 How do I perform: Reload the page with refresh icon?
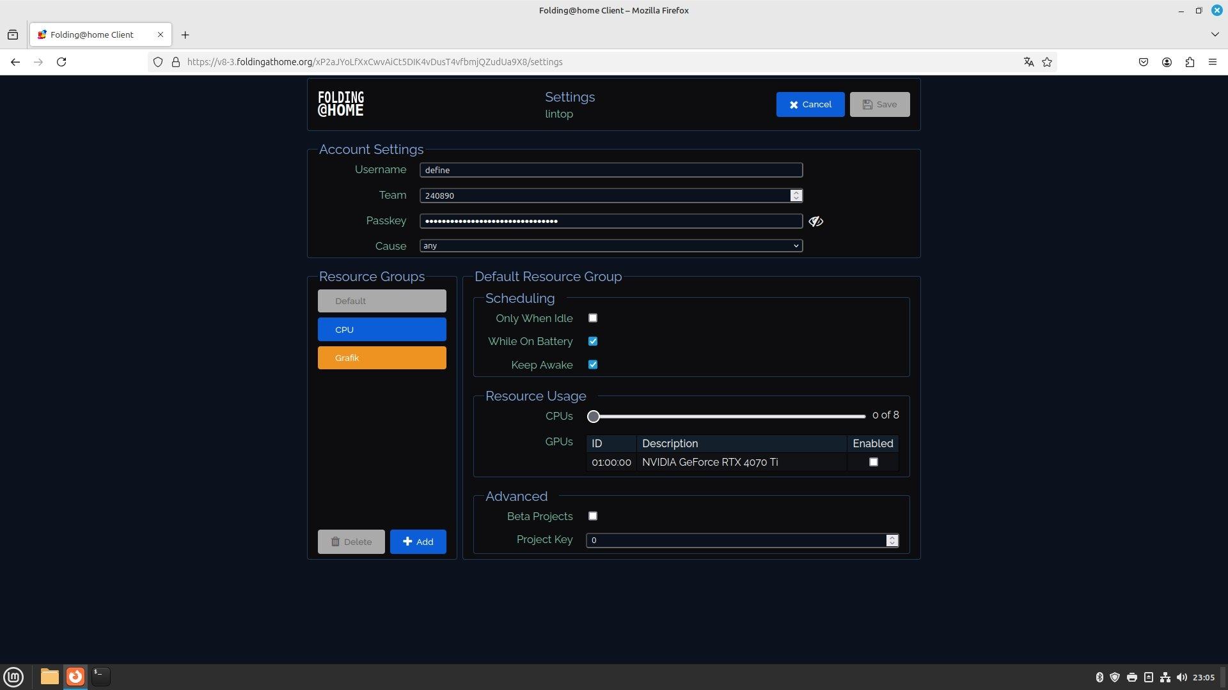61,62
